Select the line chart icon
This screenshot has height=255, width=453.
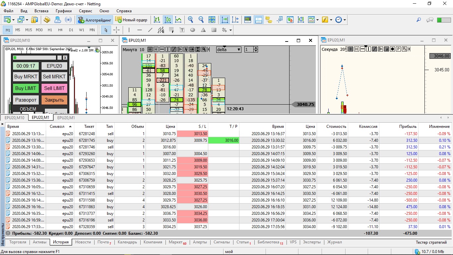click(x=178, y=20)
